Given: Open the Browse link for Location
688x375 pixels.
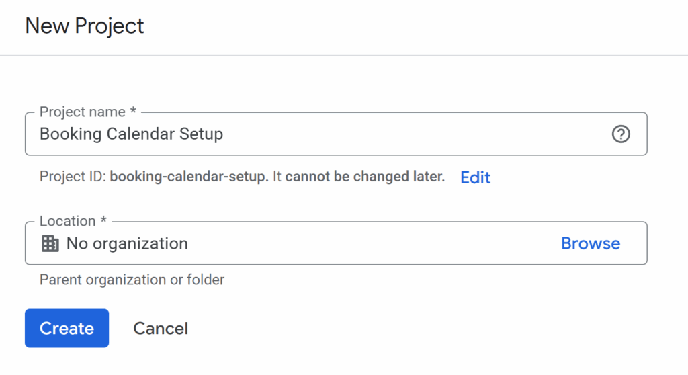Looking at the screenshot, I should click(x=590, y=243).
